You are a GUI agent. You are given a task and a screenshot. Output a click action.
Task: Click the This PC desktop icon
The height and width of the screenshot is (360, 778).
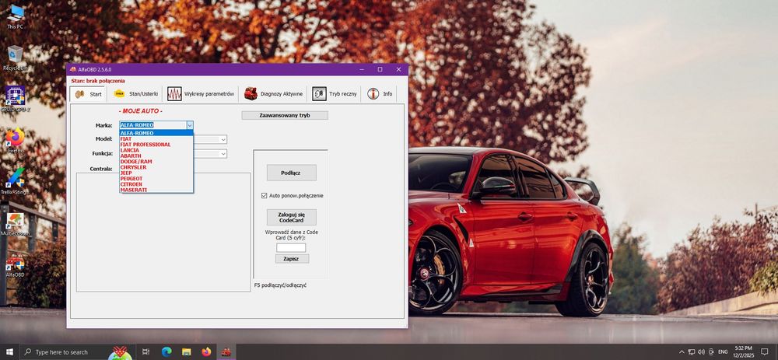(x=16, y=16)
